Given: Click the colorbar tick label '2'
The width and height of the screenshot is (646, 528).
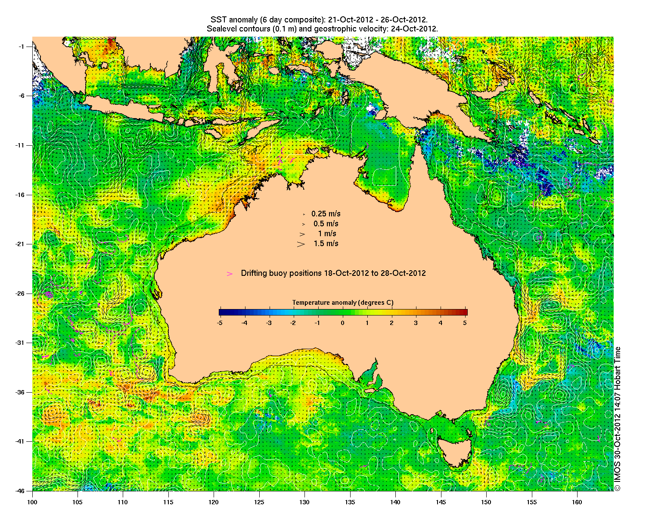Looking at the screenshot, I should [x=392, y=322].
